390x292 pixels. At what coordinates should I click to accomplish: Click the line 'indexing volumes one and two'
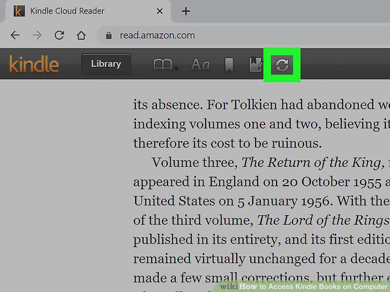click(261, 124)
